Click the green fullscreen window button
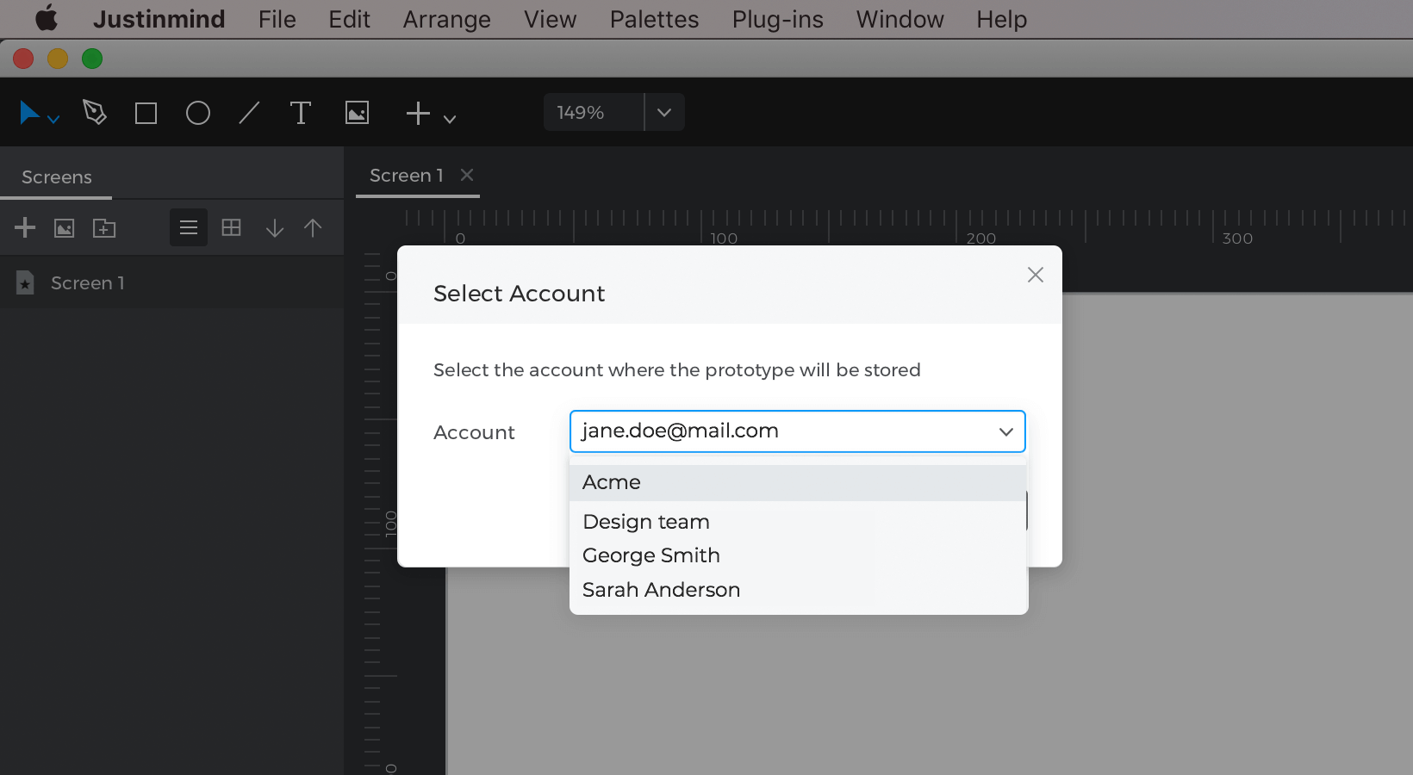This screenshot has height=775, width=1413. coord(92,59)
